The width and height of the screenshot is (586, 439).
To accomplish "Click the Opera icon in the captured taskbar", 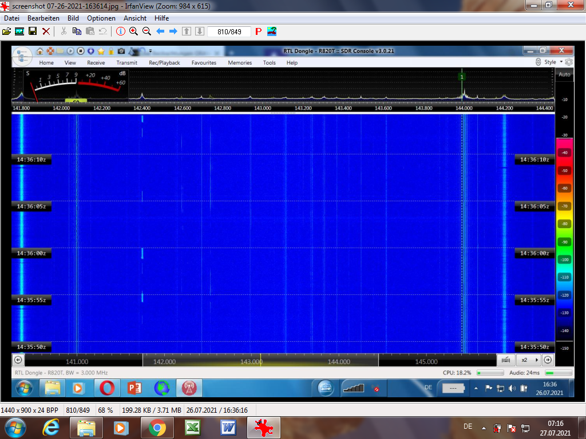I will tap(107, 388).
